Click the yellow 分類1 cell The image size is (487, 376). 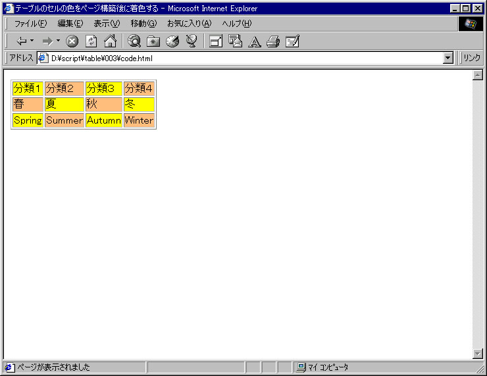pyautogui.click(x=28, y=89)
